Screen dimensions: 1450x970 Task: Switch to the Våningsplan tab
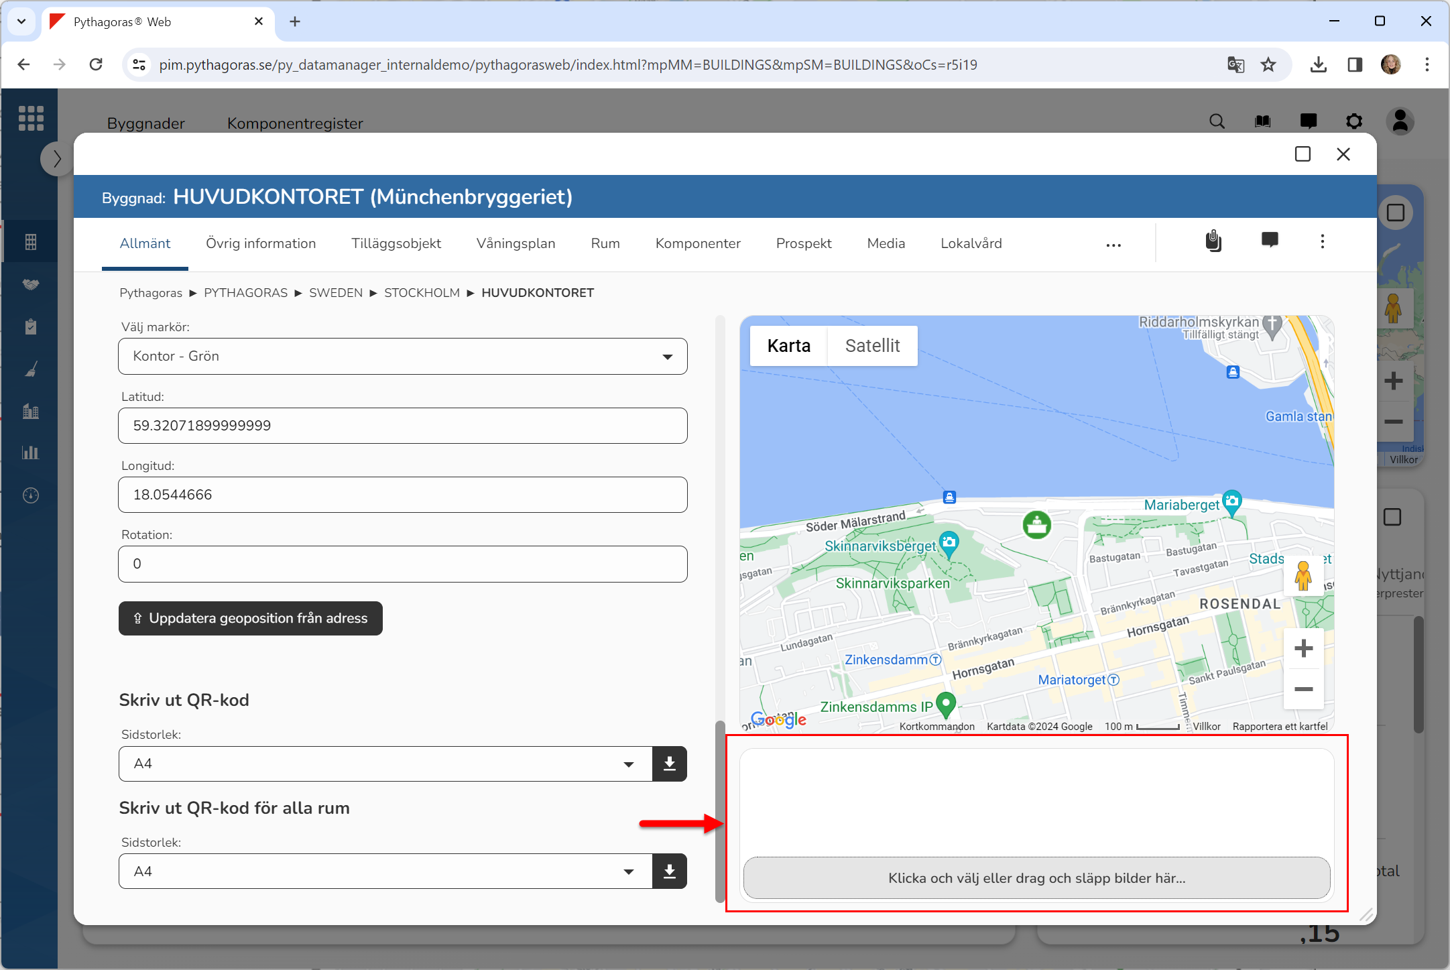[x=516, y=243]
